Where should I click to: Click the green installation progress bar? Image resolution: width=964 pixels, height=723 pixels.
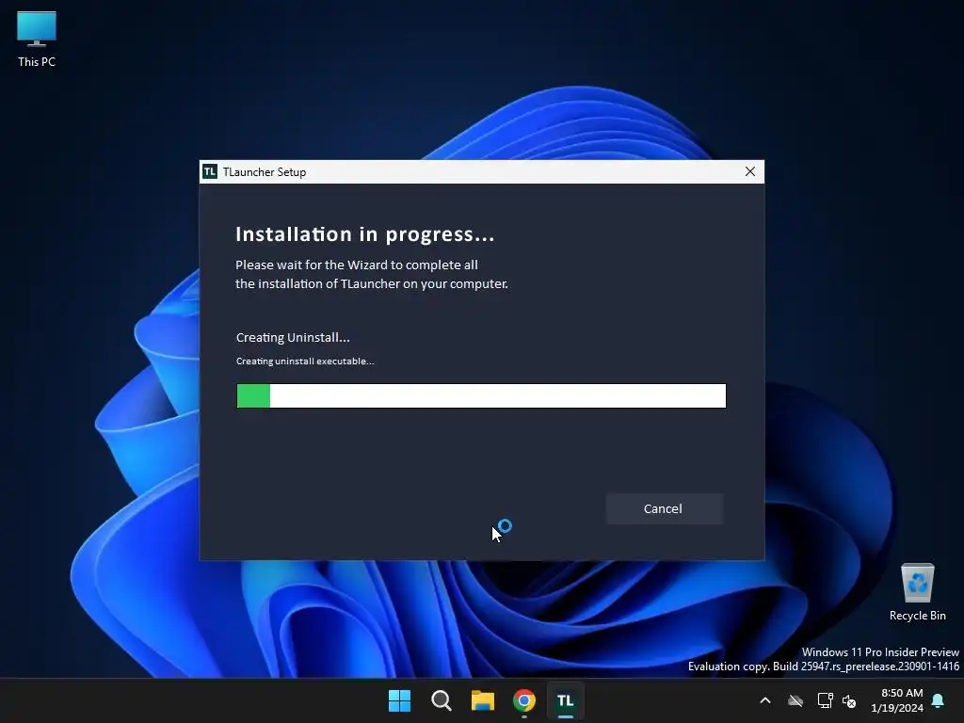point(481,396)
